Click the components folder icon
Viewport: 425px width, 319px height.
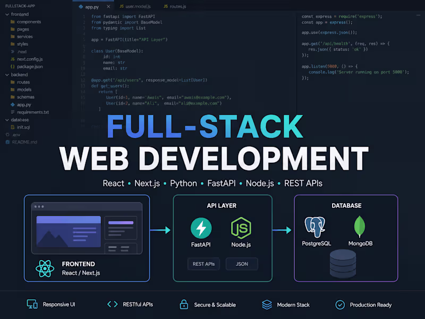pyautogui.click(x=12, y=22)
